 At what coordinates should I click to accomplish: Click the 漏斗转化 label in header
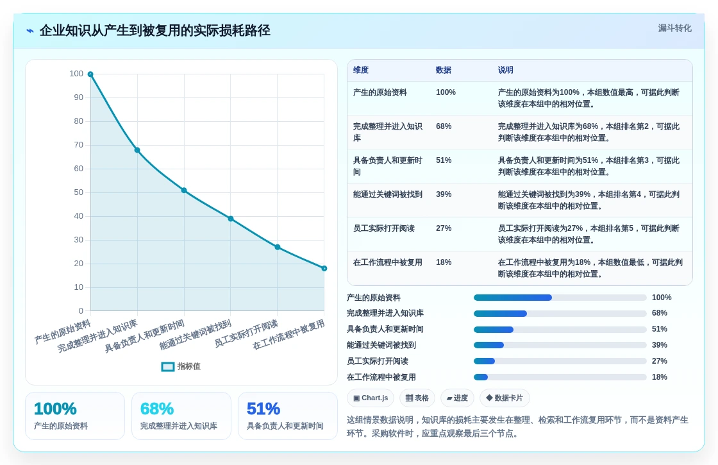tap(674, 28)
